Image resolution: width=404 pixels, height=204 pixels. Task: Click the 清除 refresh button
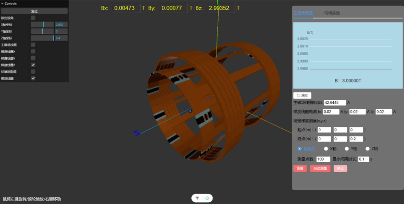[302, 95]
